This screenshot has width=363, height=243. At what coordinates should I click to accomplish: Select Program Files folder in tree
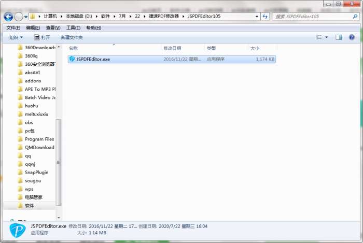(x=36, y=139)
